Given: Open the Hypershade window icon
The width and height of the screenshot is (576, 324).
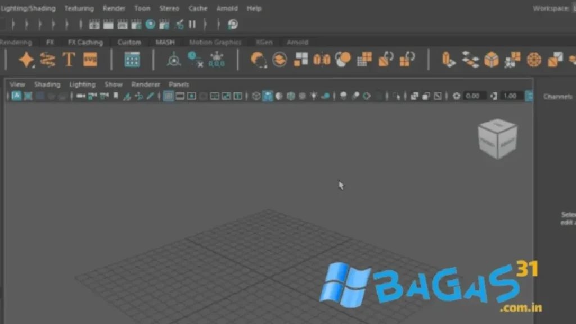Looking at the screenshot, I should (150, 24).
